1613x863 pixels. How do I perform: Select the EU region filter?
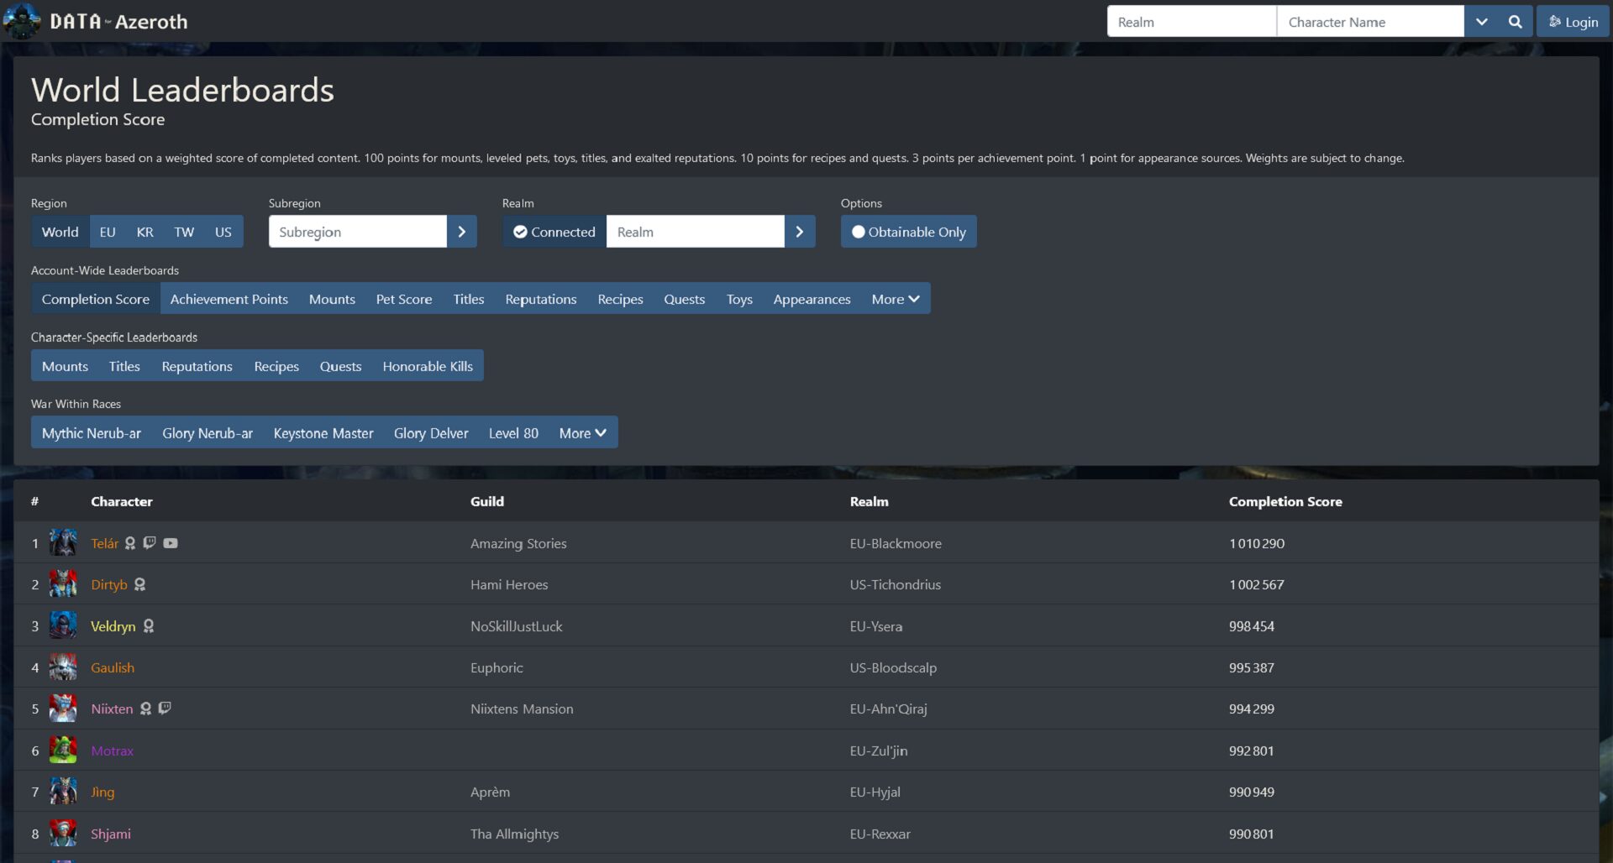[108, 232]
